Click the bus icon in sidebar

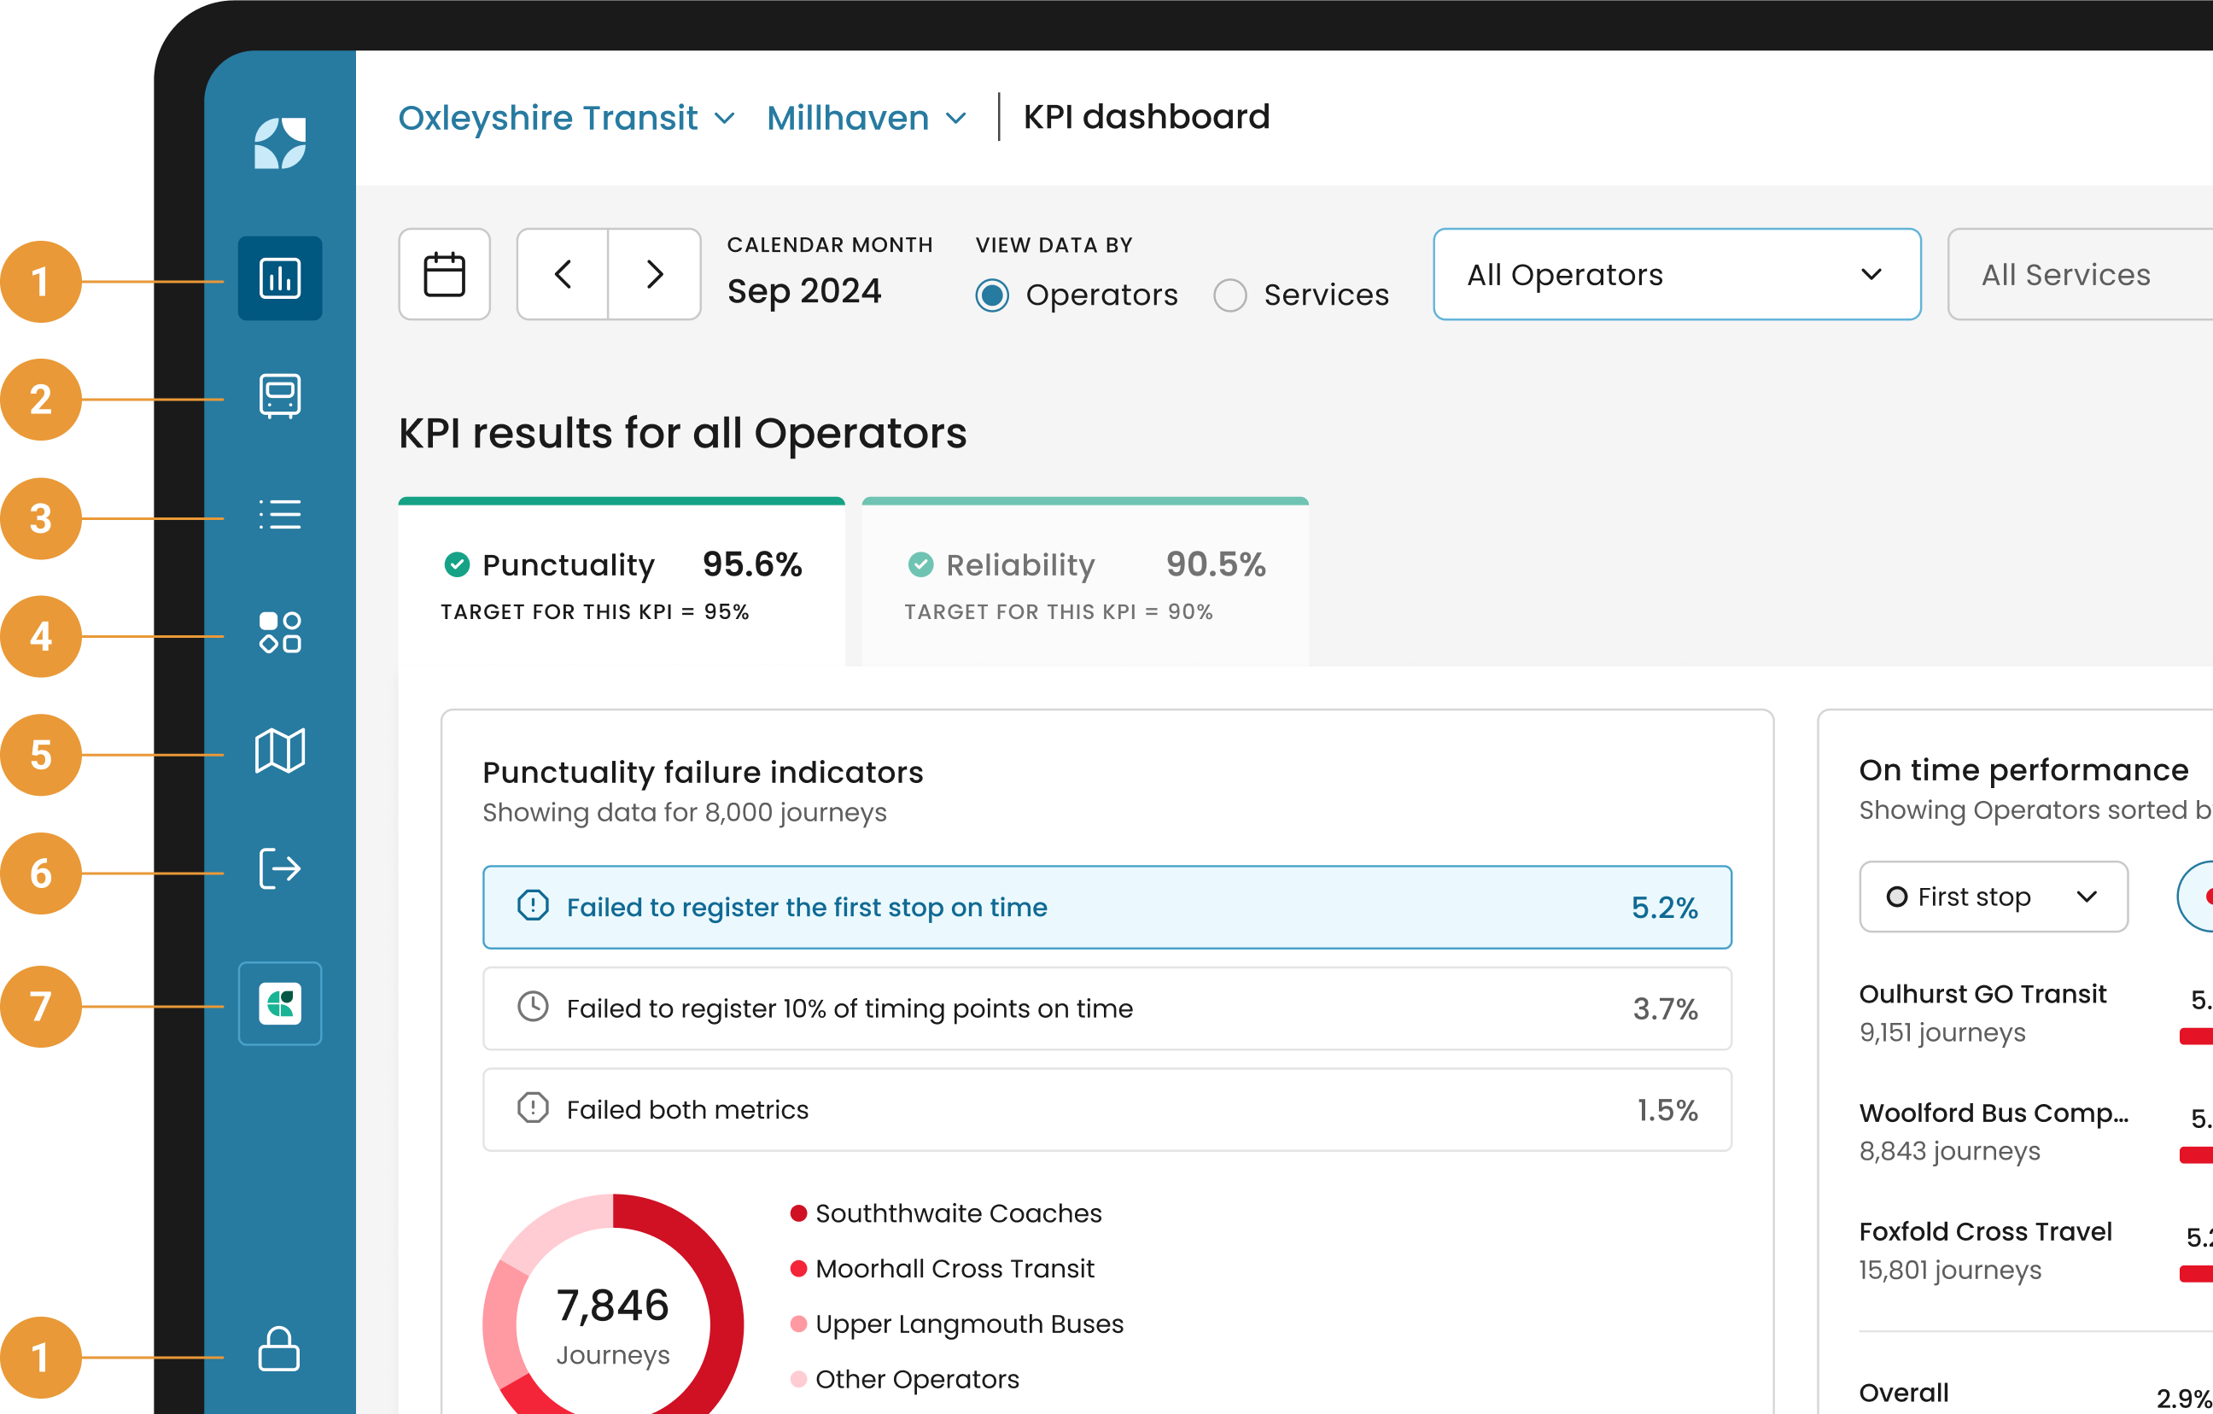(279, 396)
